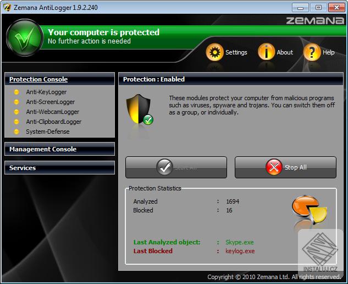The image size is (348, 284).
Task: Select Anti-ClipboardLogger in the Protection Console
Action: pos(54,122)
